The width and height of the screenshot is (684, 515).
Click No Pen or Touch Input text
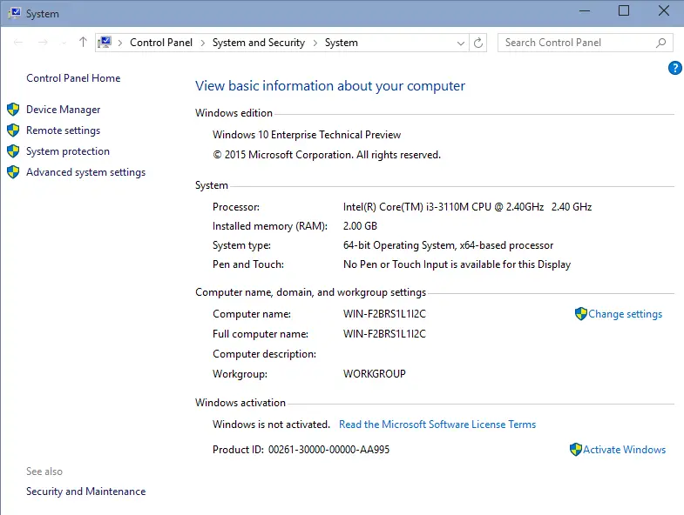tap(457, 264)
